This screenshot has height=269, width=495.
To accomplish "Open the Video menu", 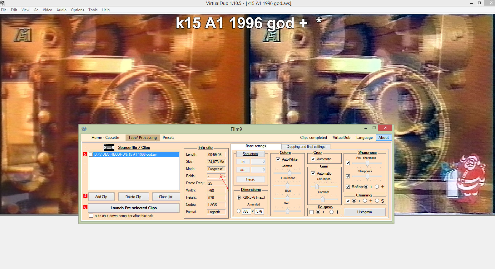I will (47, 10).
